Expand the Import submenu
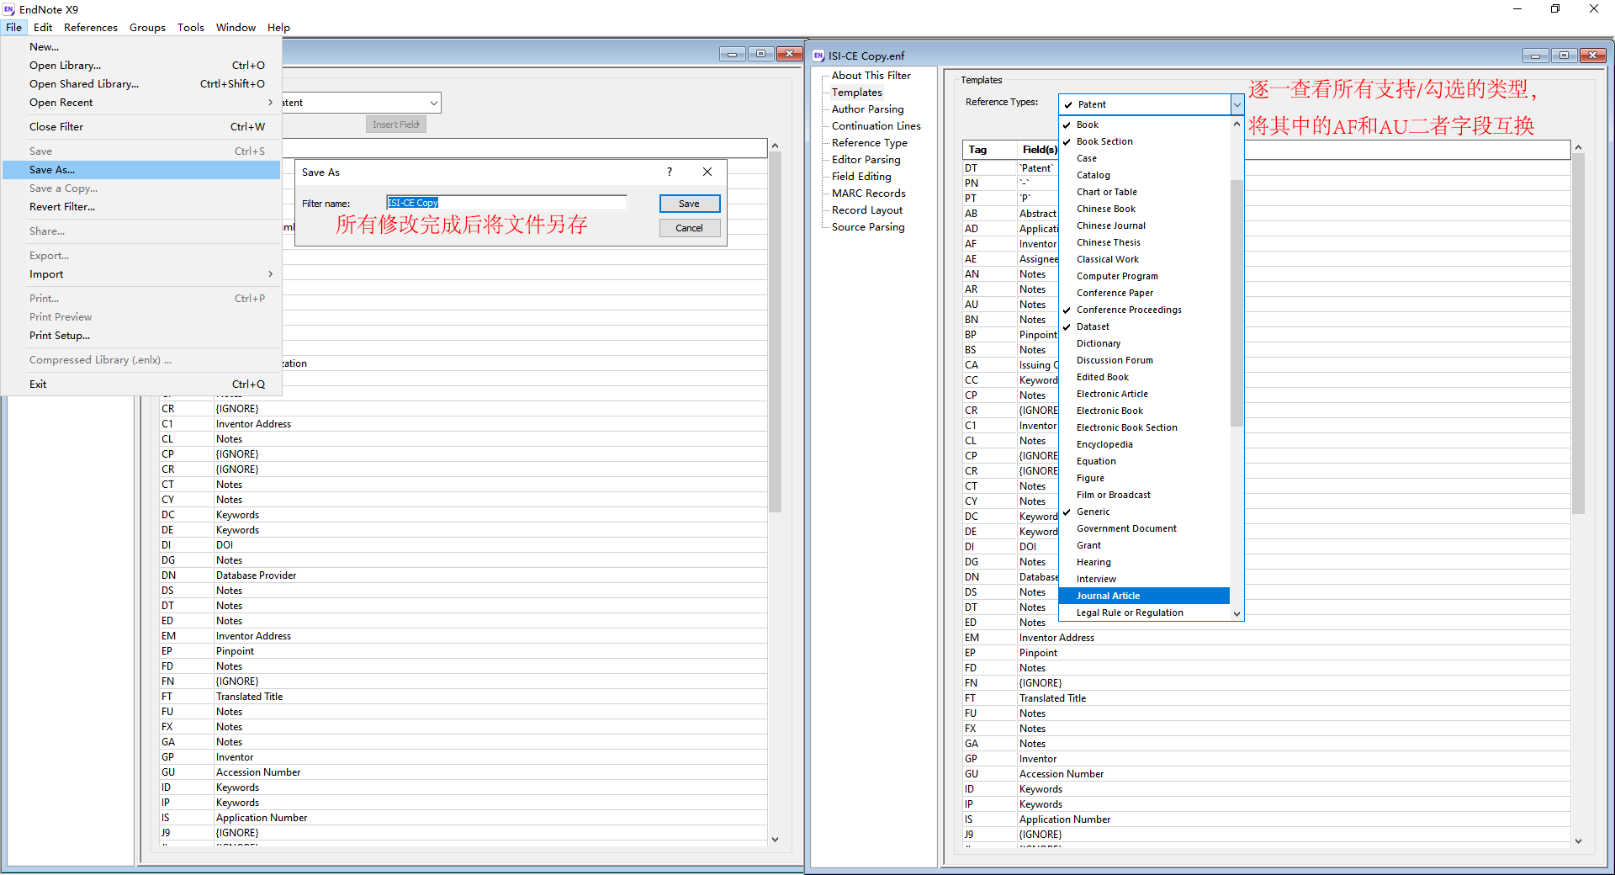 (x=141, y=274)
